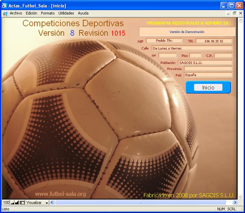Click the vertical scrollbar up arrow

coord(240,20)
